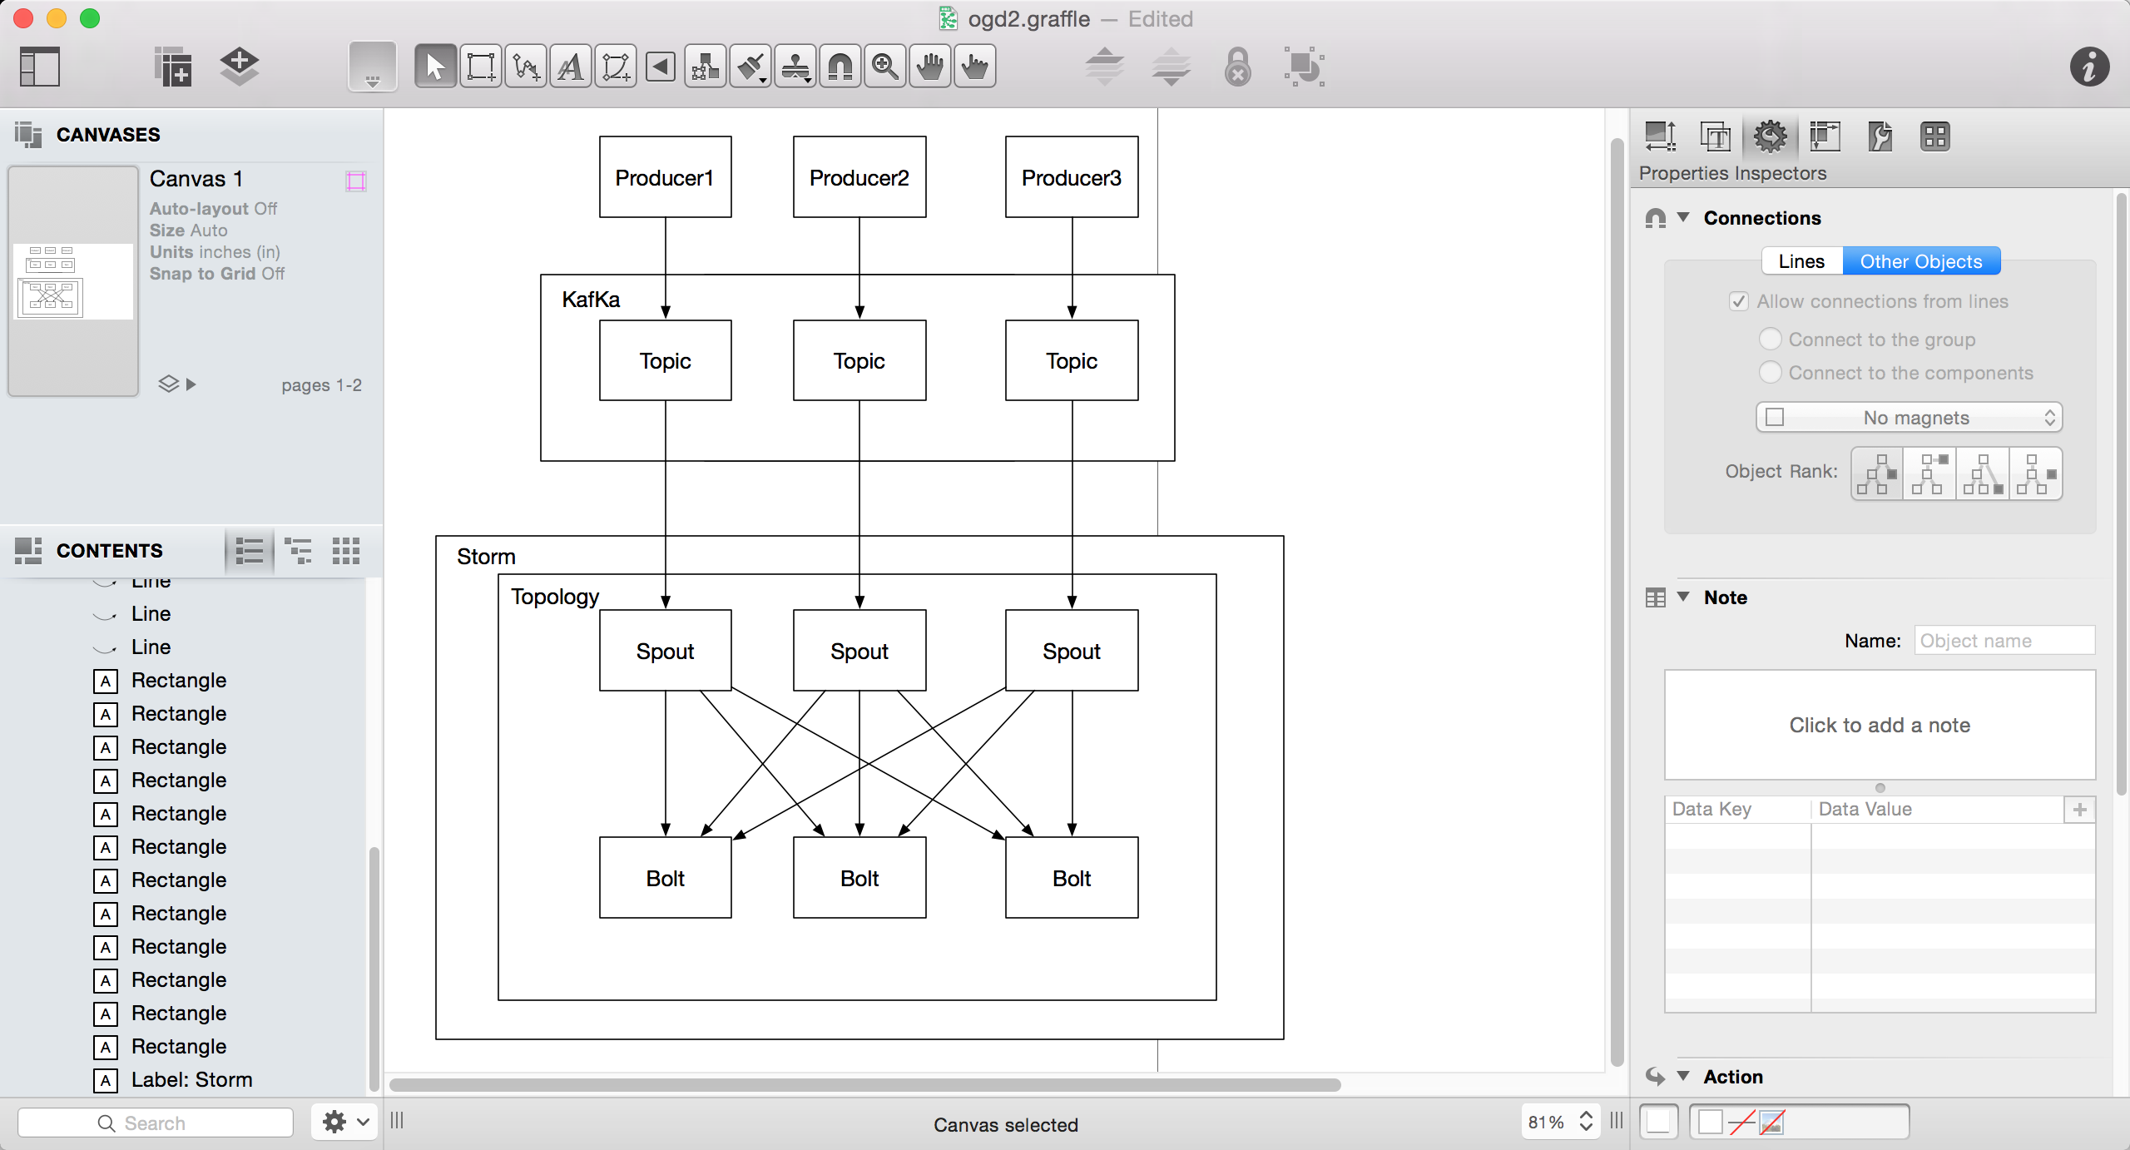2130x1150 pixels.
Task: Select the arrow/selection tool
Action: [x=432, y=67]
